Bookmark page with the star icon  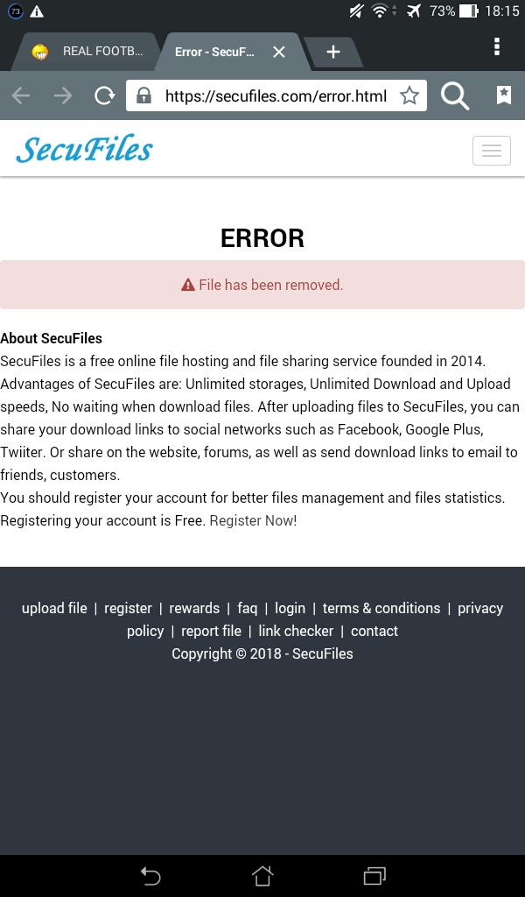point(409,95)
